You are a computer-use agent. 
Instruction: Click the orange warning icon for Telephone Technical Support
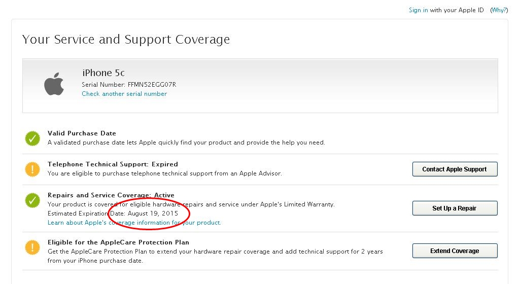32,169
